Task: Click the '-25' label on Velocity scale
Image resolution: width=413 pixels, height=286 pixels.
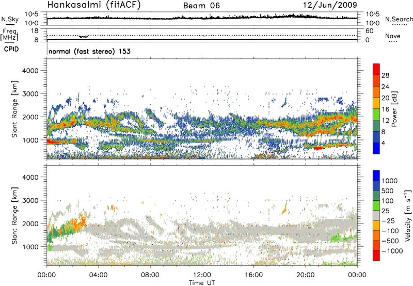Action: coord(389,220)
